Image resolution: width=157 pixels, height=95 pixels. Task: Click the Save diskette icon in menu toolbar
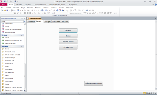tap(7, 10)
